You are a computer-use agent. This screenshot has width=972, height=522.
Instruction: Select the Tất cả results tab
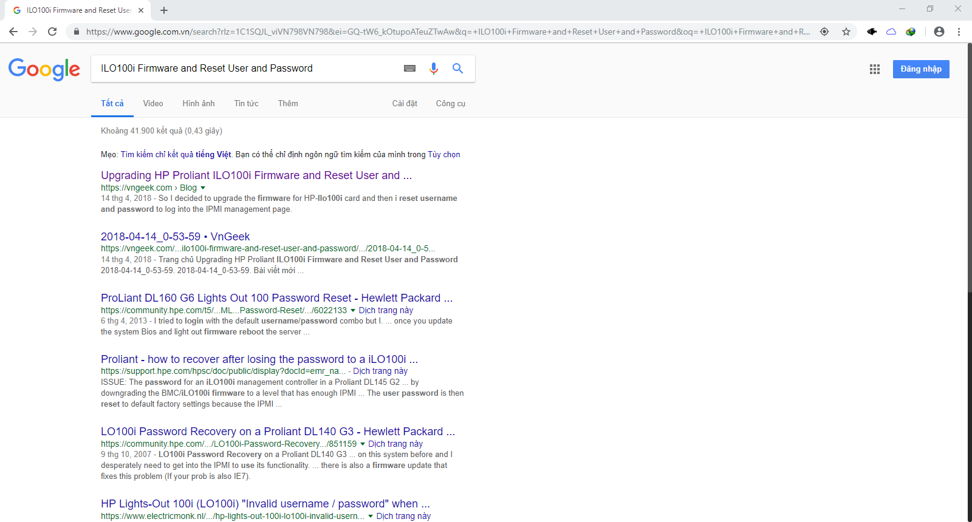(x=112, y=103)
